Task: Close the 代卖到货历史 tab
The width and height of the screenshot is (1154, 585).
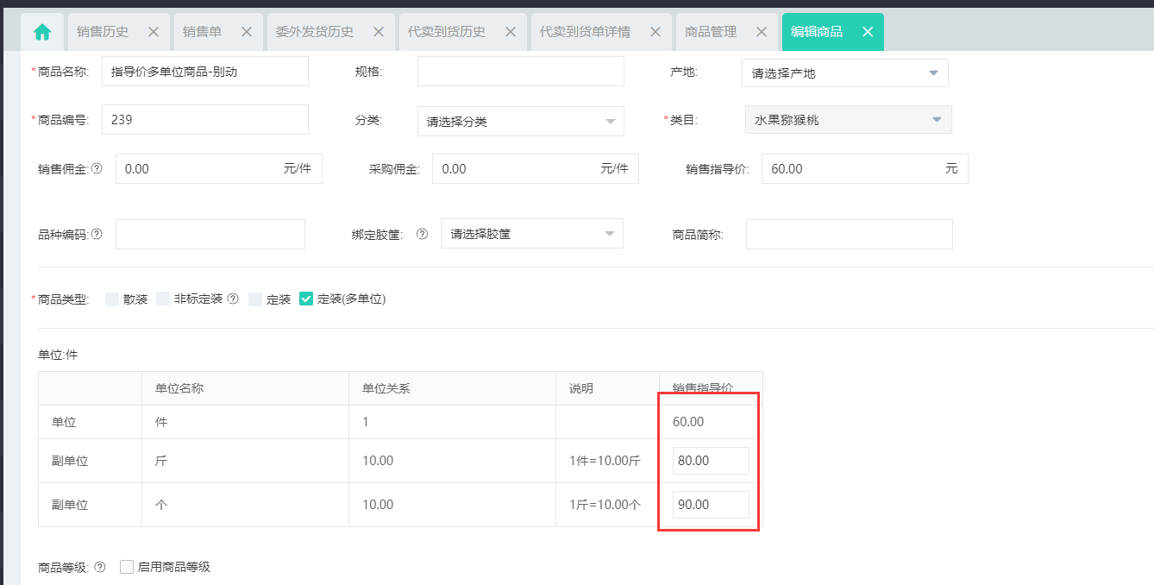Action: (x=511, y=32)
